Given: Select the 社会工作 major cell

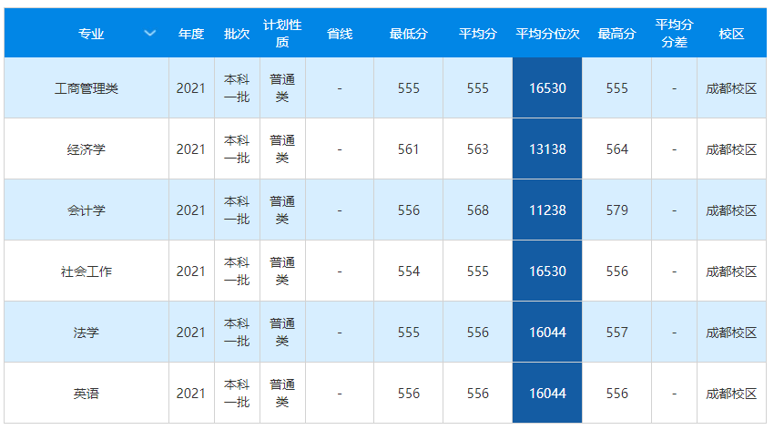Looking at the screenshot, I should 87,271.
